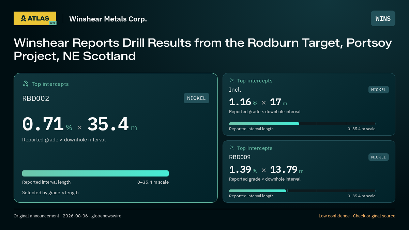Click the drill icon in the Incl. card
This screenshot has width=409, height=230.
point(232,80)
